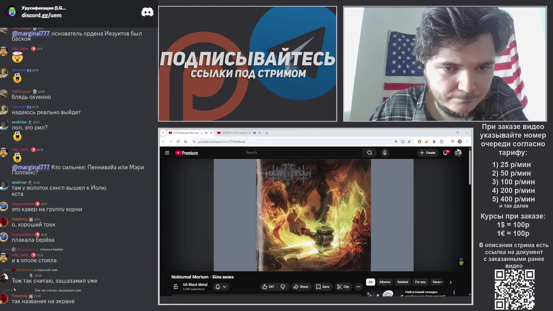Screen dimensions: 553x311
Task: Open the UA Black Metal channel avatar
Action: coord(176,286)
